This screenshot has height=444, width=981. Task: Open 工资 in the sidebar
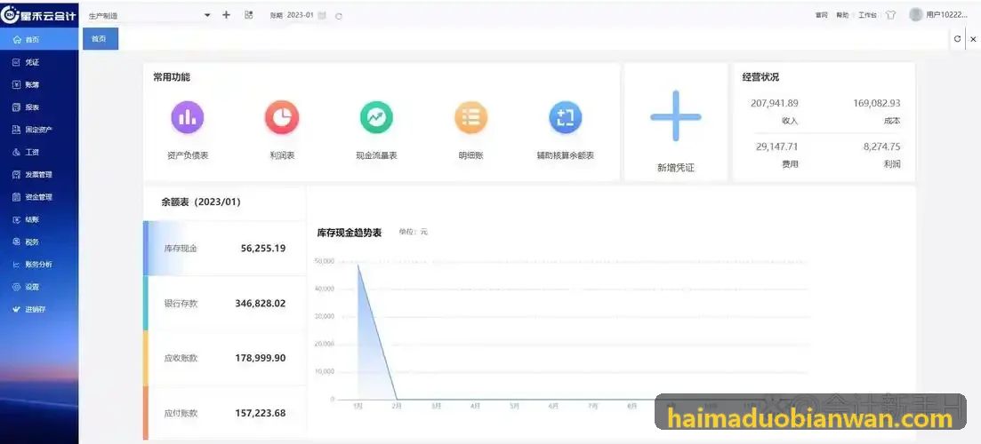[39, 153]
